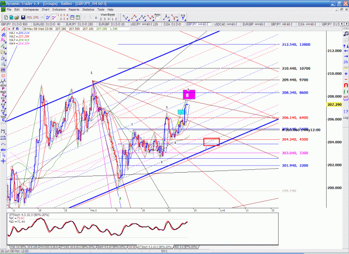Click the red rectangle near 204.240 level
349x254 pixels.
click(212, 142)
